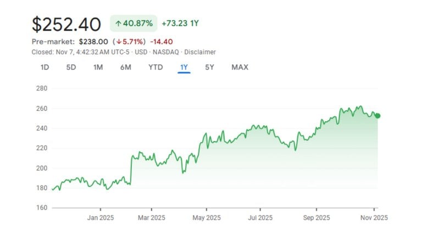Show the MAX time range

tap(240, 67)
